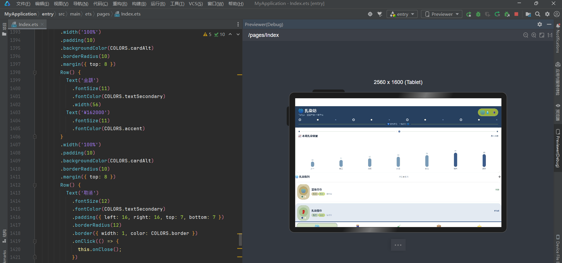The height and width of the screenshot is (263, 562).
Task: Click plus icon beside 扎染陈列 in preview
Action: tap(499, 177)
